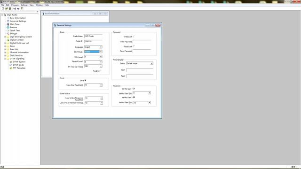The image size is (301, 169).
Task: Open the View menu
Action: coord(32,5)
